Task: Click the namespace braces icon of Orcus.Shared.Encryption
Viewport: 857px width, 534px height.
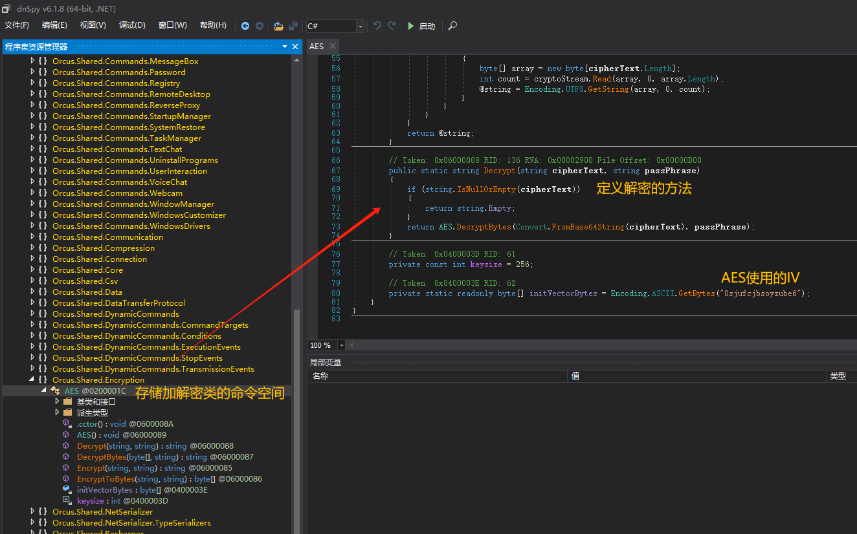Action: click(43, 379)
